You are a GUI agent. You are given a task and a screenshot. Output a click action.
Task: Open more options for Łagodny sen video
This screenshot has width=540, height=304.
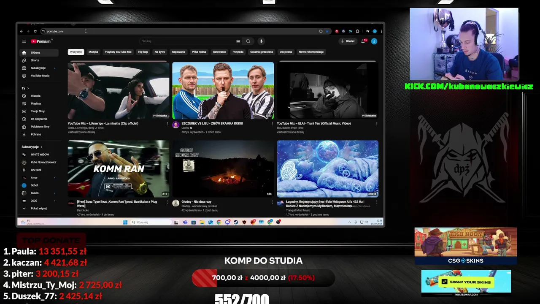377,202
